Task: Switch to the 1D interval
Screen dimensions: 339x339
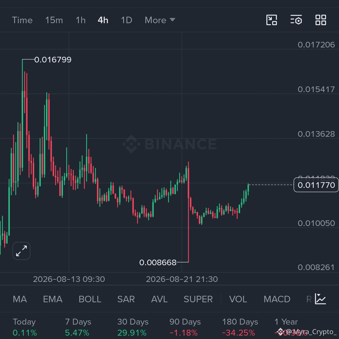Action: click(126, 20)
